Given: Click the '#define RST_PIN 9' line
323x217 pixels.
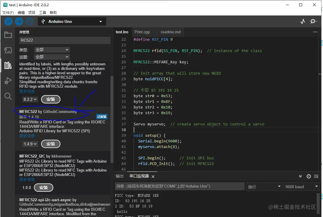Looking at the screenshot, I should pyautogui.click(x=153, y=39).
